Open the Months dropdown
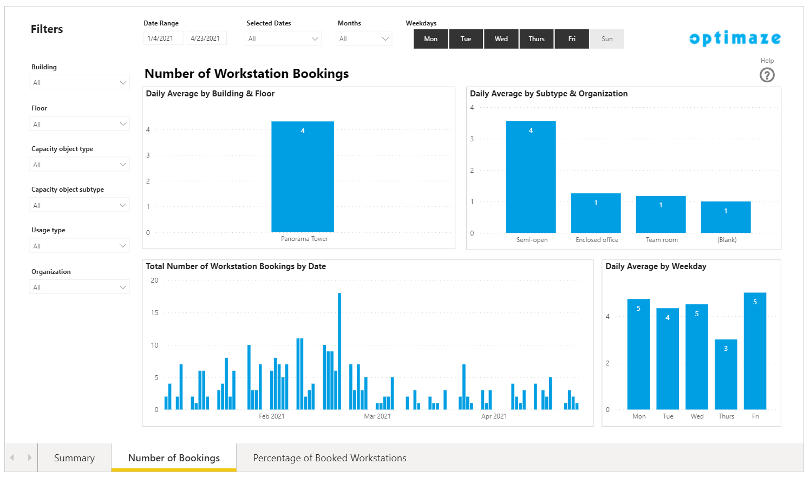This screenshot has width=810, height=477. [x=364, y=39]
